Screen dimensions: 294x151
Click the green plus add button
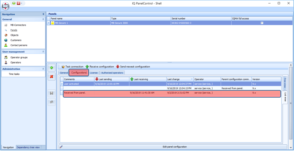(52, 68)
